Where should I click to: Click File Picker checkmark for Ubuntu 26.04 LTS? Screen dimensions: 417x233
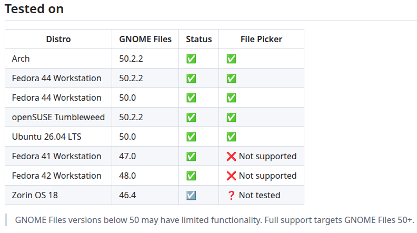(x=231, y=137)
